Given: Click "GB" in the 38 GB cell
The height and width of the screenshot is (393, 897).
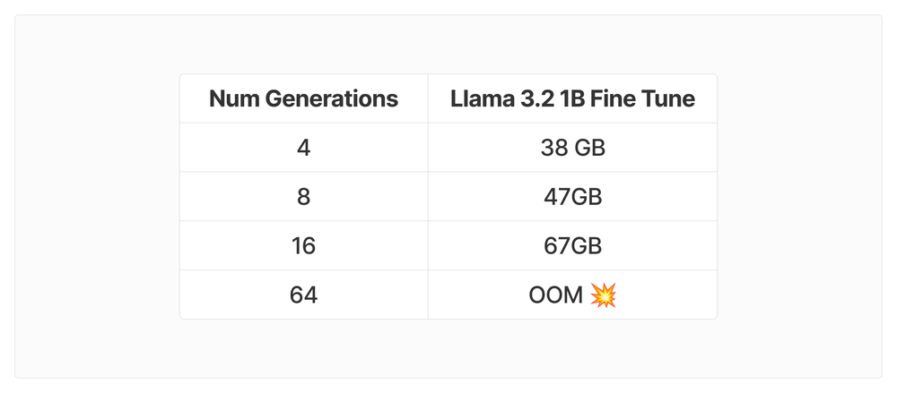Looking at the screenshot, I should pos(589,148).
